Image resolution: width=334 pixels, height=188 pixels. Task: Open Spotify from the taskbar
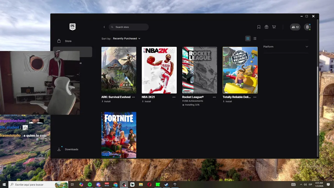(x=90, y=185)
